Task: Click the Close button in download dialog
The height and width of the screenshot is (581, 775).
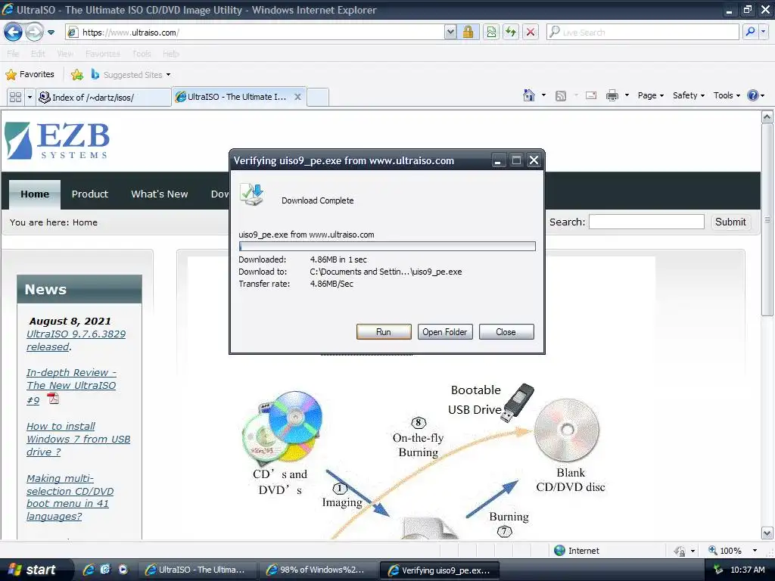Action: point(506,332)
